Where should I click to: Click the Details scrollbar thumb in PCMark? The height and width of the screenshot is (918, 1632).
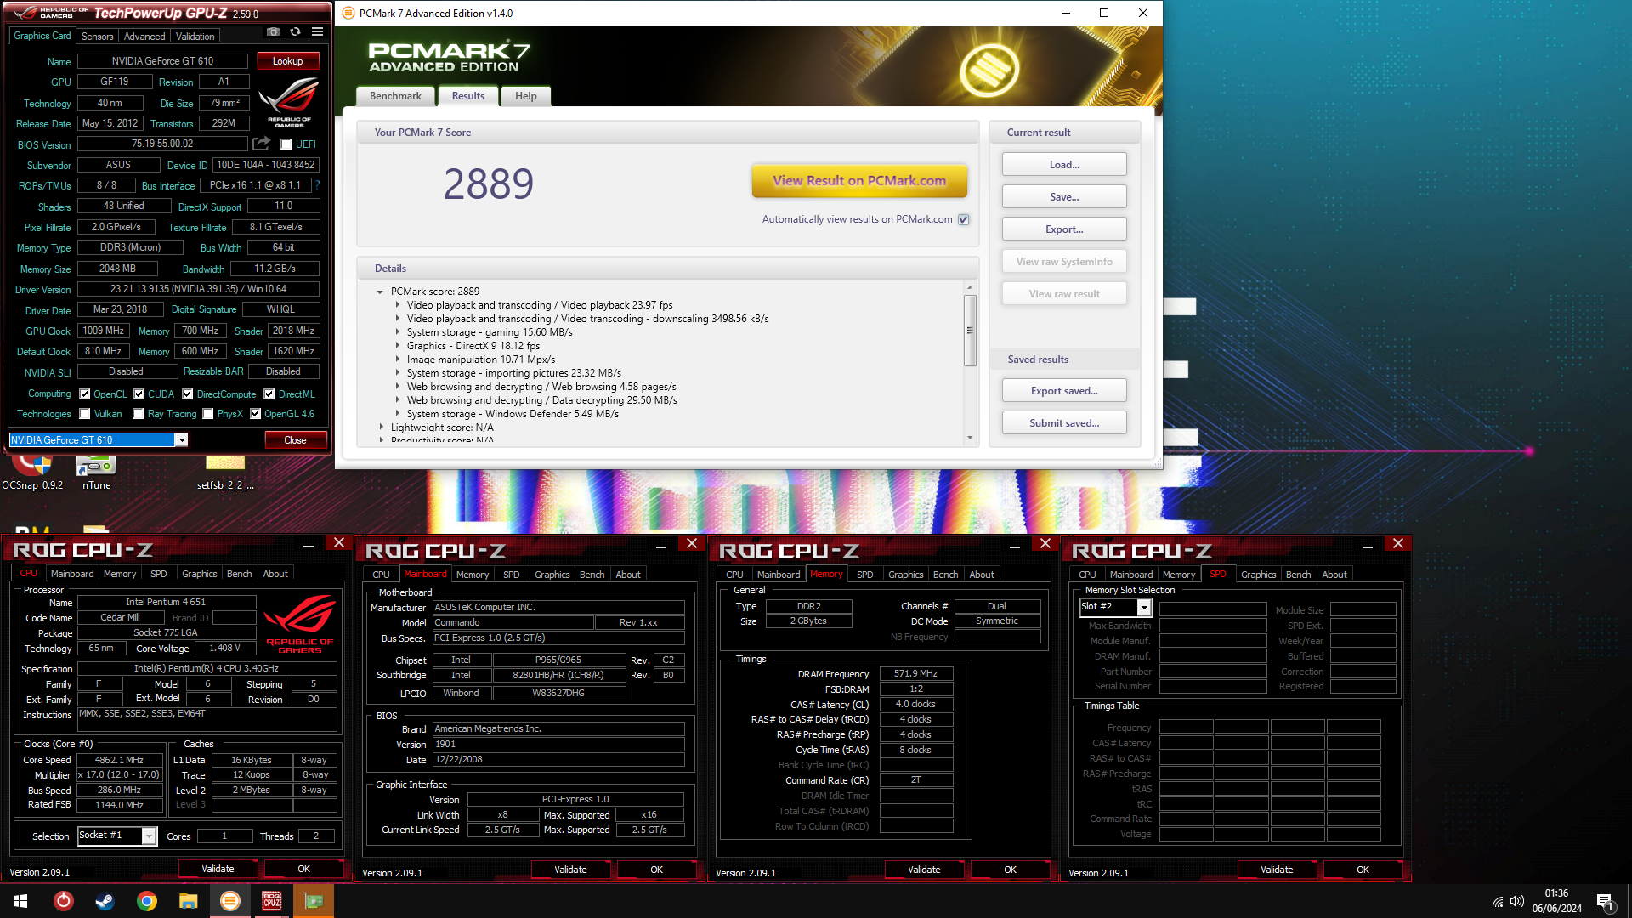click(970, 331)
